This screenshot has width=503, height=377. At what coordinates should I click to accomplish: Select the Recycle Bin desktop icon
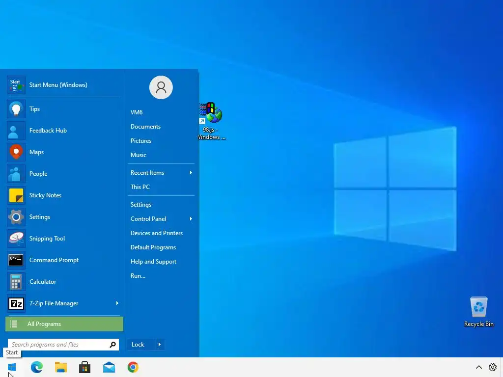pos(478,312)
